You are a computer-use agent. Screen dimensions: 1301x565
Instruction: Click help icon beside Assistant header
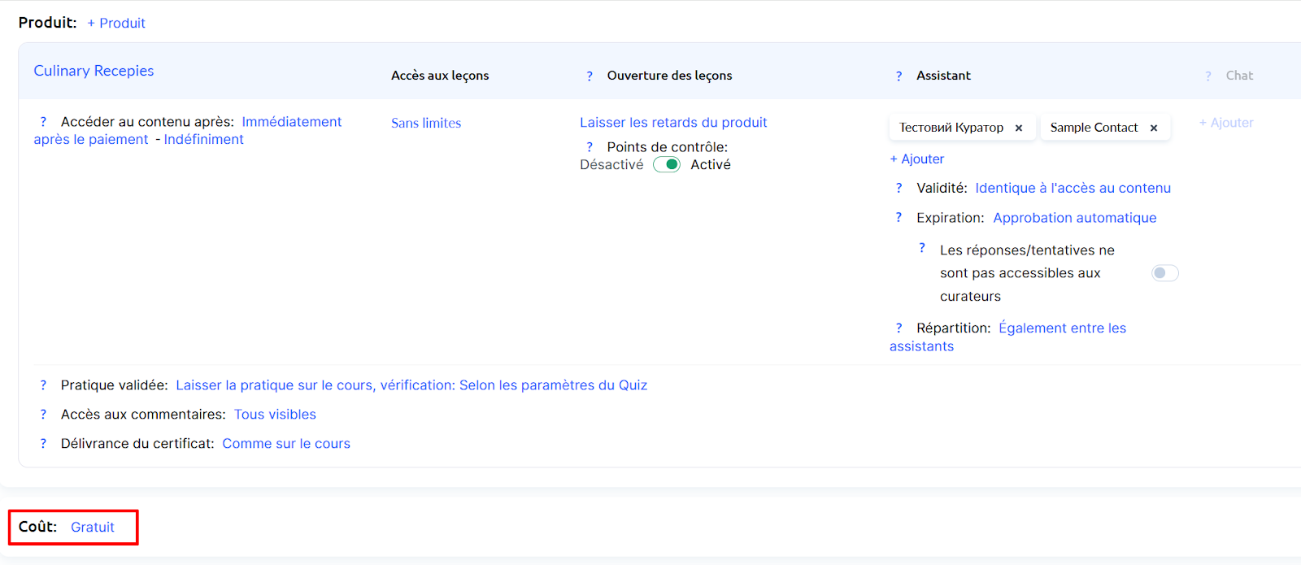coord(899,76)
